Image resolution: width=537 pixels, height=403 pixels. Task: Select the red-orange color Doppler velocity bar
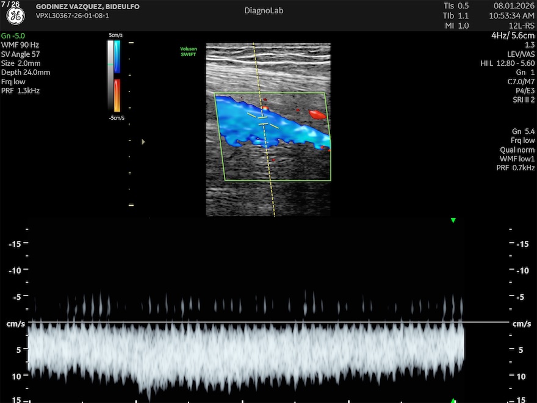pos(117,95)
